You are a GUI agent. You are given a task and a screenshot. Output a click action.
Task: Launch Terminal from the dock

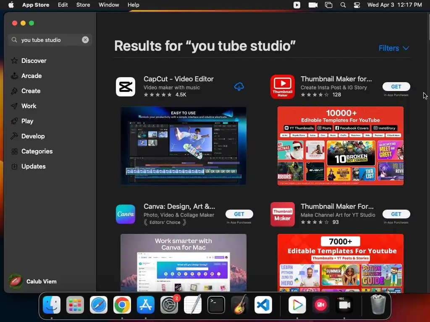216,305
